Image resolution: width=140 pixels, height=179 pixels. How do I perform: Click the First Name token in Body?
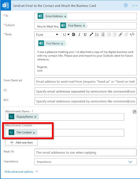coord(52,43)
